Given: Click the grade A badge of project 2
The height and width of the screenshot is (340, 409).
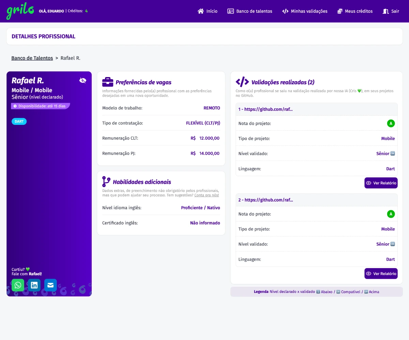Looking at the screenshot, I should tap(391, 214).
